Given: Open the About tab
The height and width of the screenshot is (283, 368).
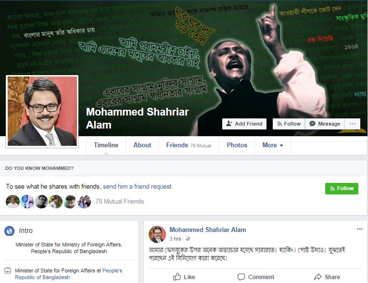Looking at the screenshot, I should pyautogui.click(x=142, y=145).
